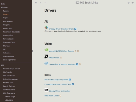This screenshot has width=136, height=102.
Task: Open Web Extensions in the sidebar
Action: point(9,93)
